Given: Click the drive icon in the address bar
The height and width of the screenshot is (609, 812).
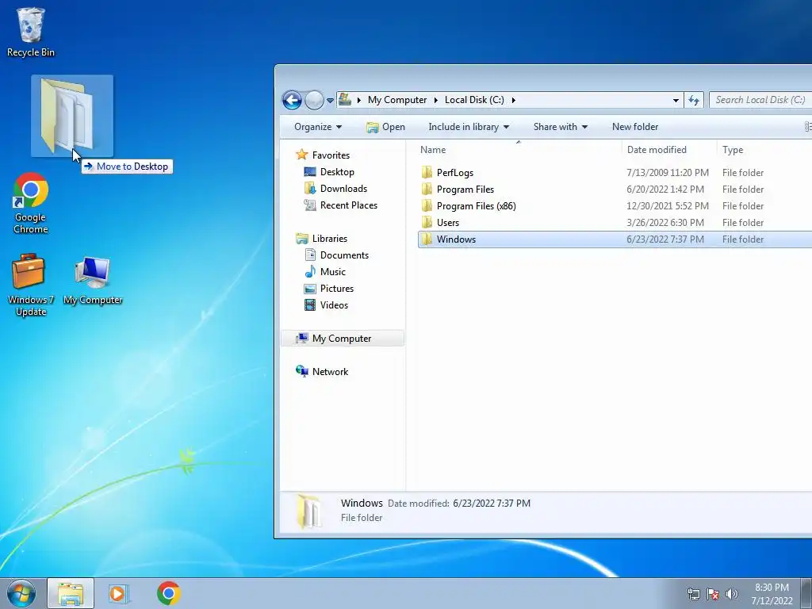Looking at the screenshot, I should [345, 99].
